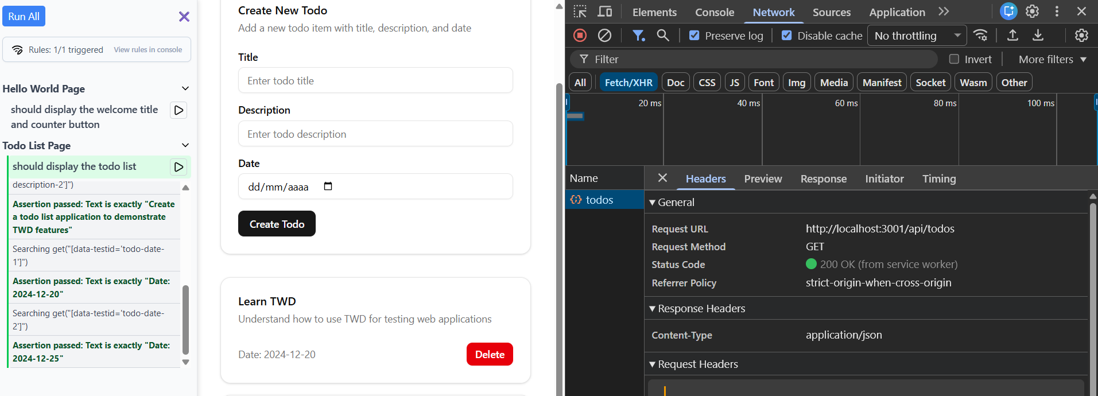1098x396 pixels.
Task: Export HAR file download icon
Action: pyautogui.click(x=1038, y=36)
